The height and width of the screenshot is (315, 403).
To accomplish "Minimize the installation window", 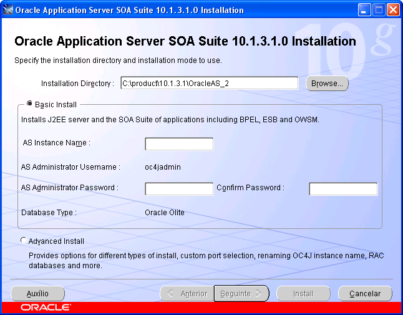I will coord(365,10).
